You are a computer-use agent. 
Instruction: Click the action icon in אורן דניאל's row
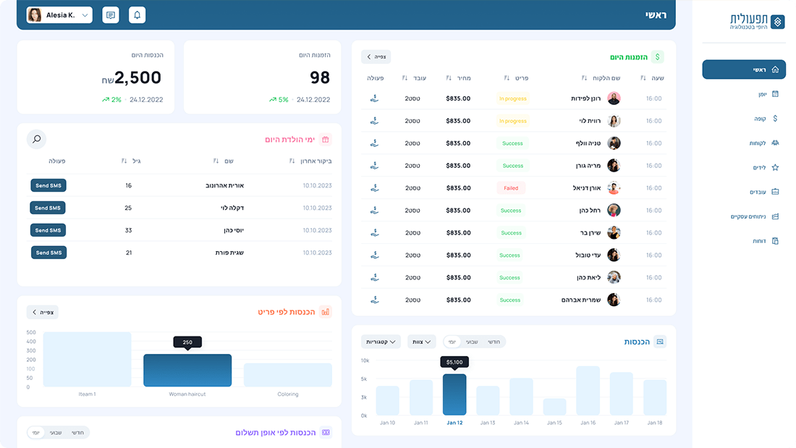coord(375,188)
